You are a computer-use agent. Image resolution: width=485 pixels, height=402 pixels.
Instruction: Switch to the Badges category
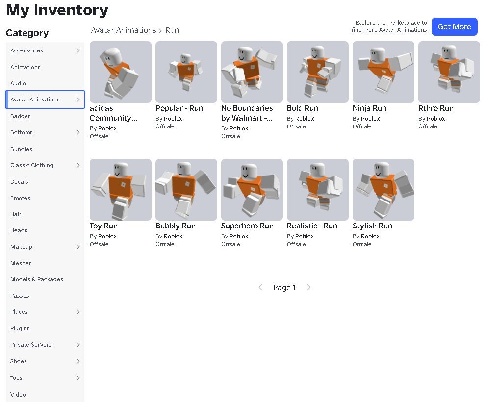coord(45,116)
